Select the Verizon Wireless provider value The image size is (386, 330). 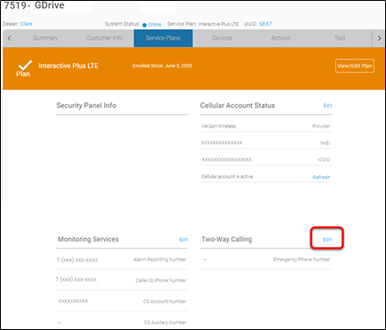pyautogui.click(x=219, y=126)
